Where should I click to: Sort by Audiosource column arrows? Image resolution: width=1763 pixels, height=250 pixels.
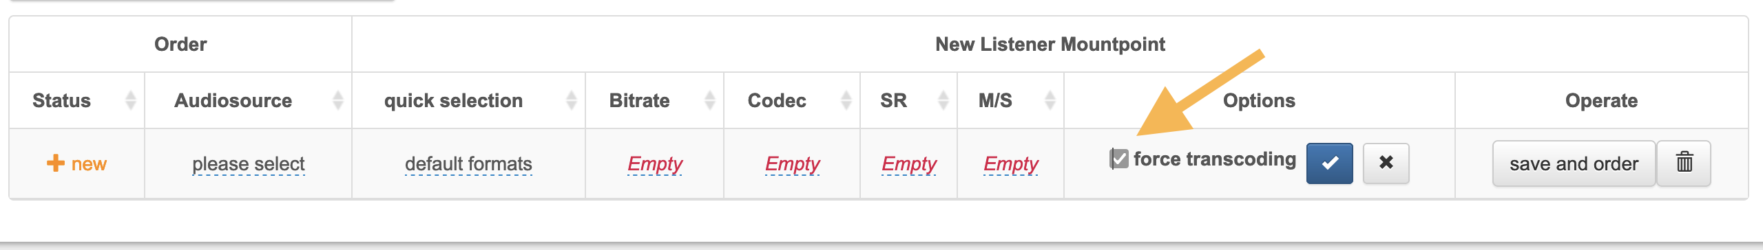click(x=337, y=100)
